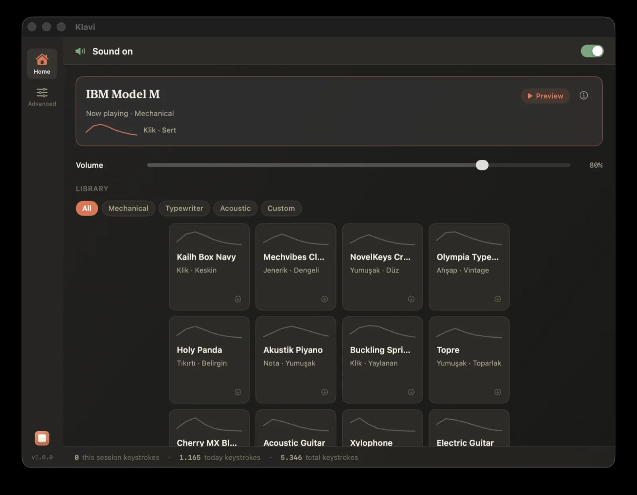637x495 pixels.
Task: Choose the Cherry MX Bl... card
Action: 209,428
